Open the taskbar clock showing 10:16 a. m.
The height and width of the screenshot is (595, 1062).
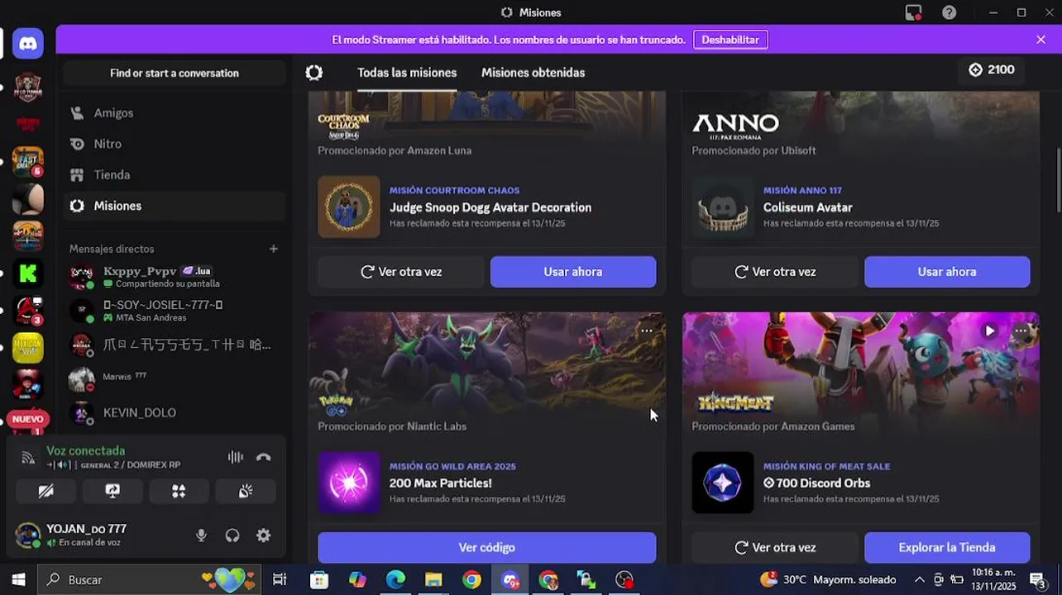point(993,579)
